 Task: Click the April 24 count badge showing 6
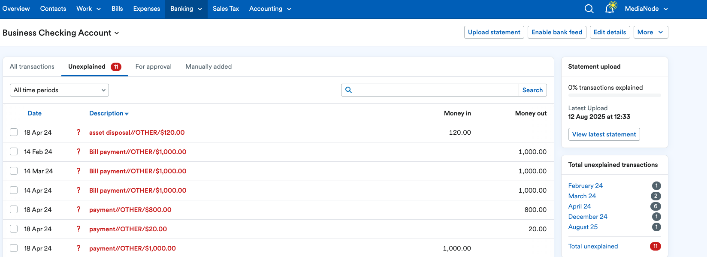click(656, 206)
